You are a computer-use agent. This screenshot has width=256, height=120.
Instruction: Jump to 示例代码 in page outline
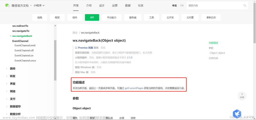point(213,58)
